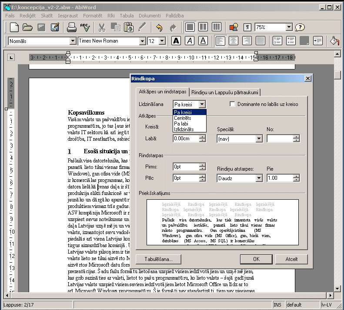Run the spell check tool
The width and height of the screenshot is (344, 310).
tap(85, 27)
